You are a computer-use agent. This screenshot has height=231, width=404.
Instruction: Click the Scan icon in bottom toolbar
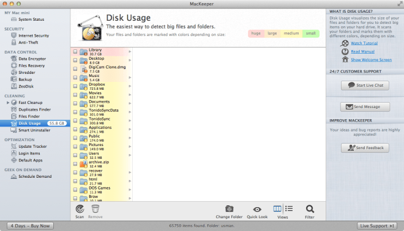80,209
